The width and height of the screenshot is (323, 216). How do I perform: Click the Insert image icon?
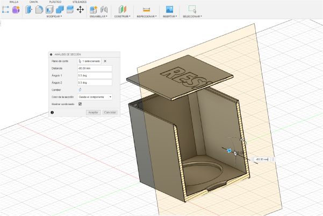[x=169, y=10]
